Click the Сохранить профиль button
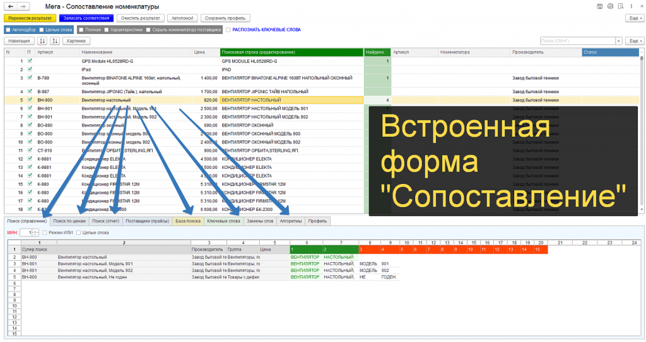Image resolution: width=646 pixels, height=342 pixels. click(225, 18)
